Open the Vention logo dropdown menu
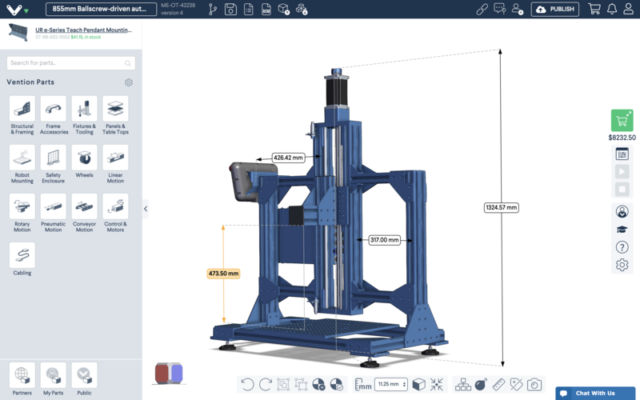Viewport: 640px width, 400px height. (18, 10)
